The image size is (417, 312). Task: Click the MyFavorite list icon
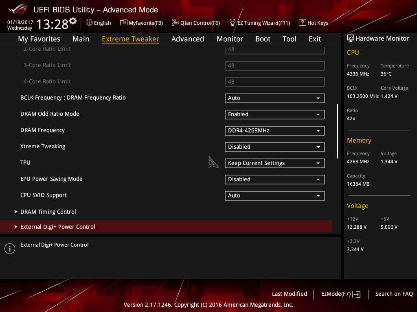click(123, 23)
